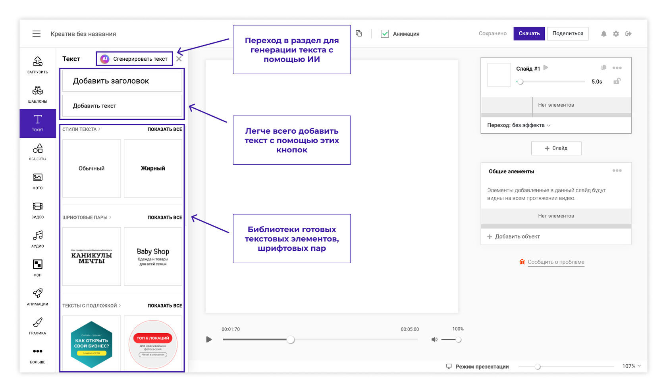
Task: Switch to the Фото tab
Action: pos(38,181)
